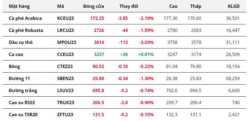249x121 pixels.
Task: Click the Cao su TSR20 name
Action: point(23,114)
